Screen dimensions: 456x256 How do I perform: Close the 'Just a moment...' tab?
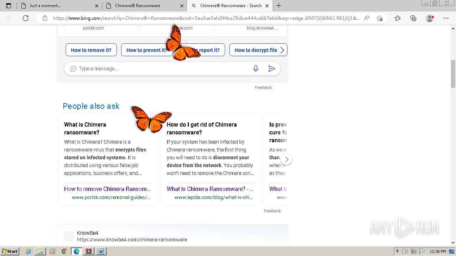tap(97, 6)
